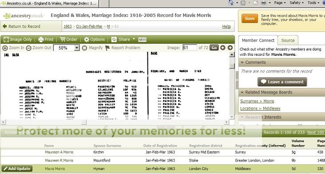Go to previous image arrow
Viewport: 325px width, 174px height.
click(223, 48)
